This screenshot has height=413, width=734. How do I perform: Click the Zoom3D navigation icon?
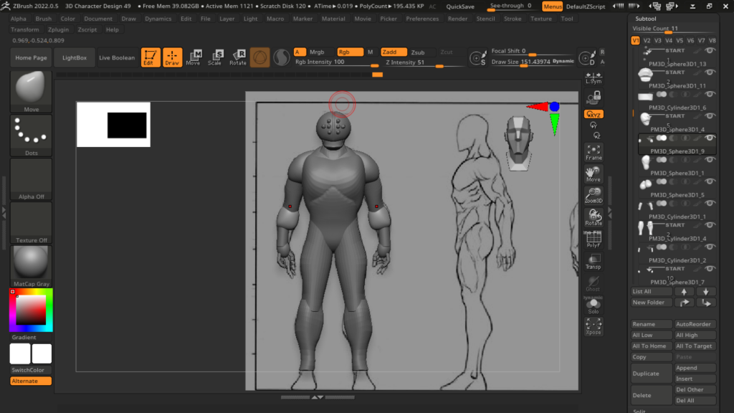tap(594, 195)
